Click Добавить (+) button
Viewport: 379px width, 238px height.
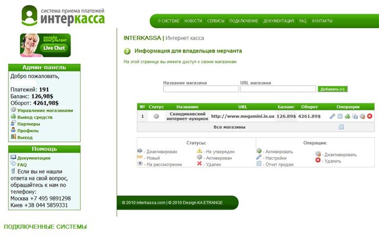333,89
